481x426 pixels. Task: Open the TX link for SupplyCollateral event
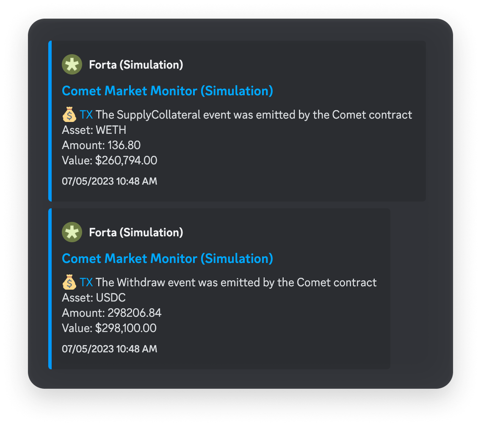(x=86, y=115)
